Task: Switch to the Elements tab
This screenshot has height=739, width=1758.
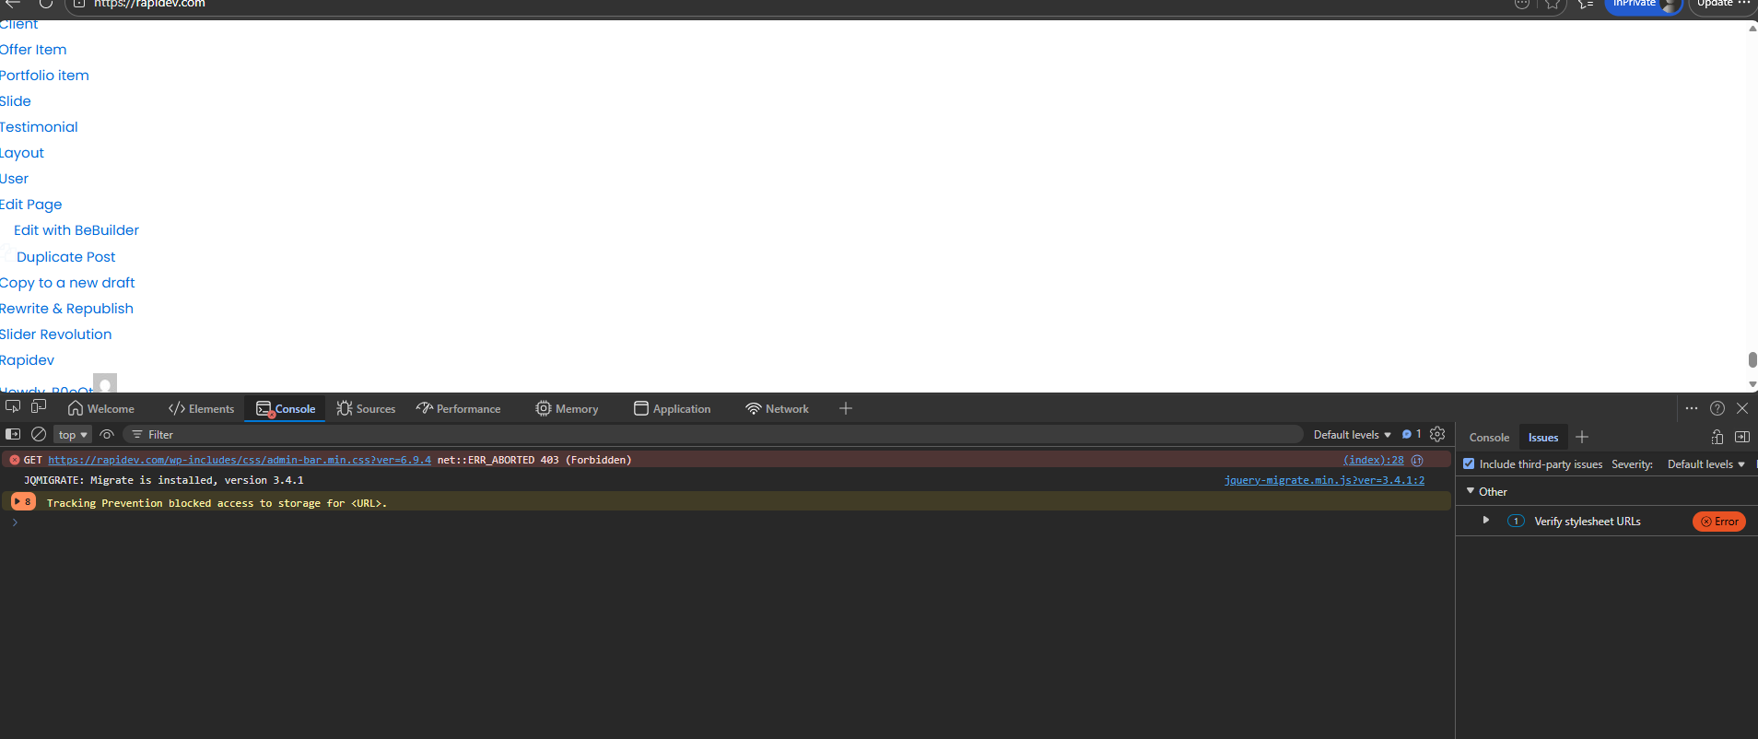Action: 202,409
